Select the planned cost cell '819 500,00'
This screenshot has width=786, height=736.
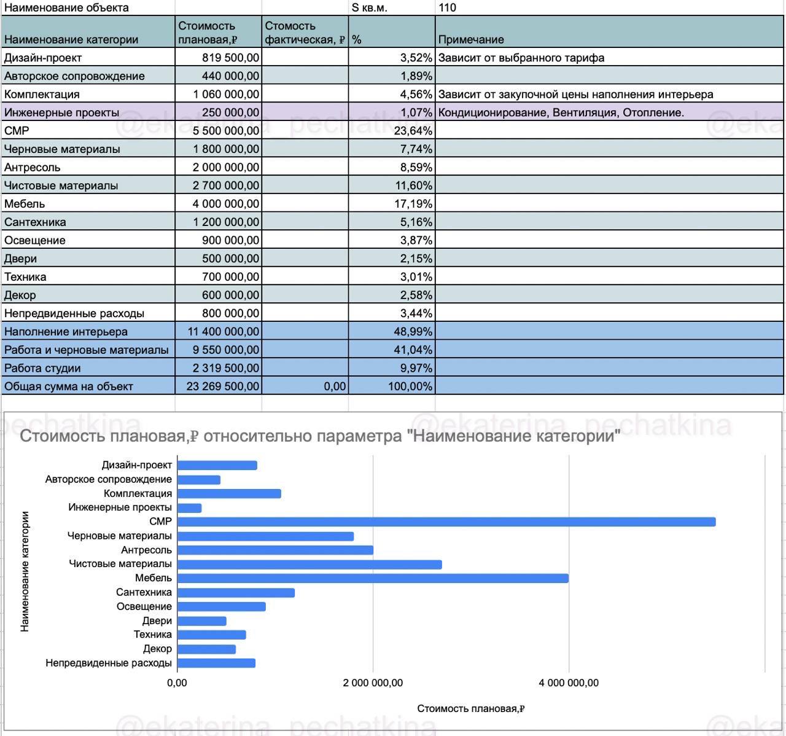(x=219, y=58)
